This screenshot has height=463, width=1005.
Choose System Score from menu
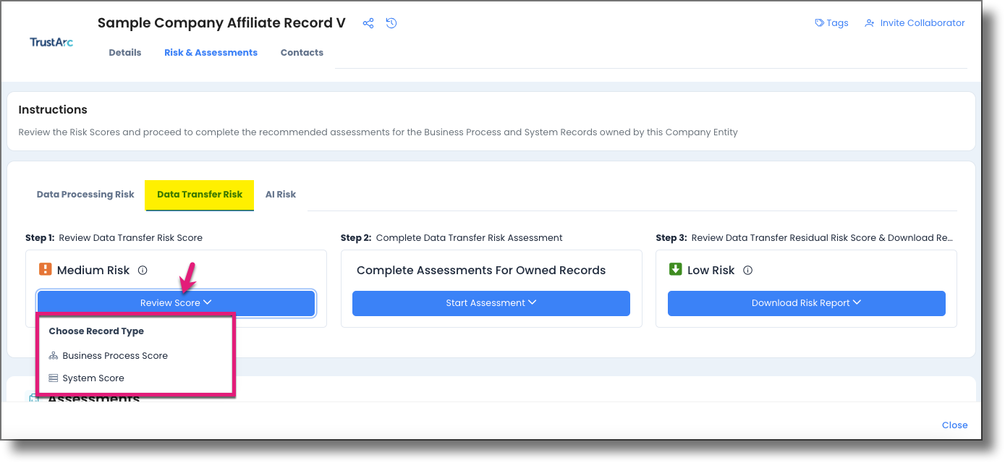pos(93,378)
